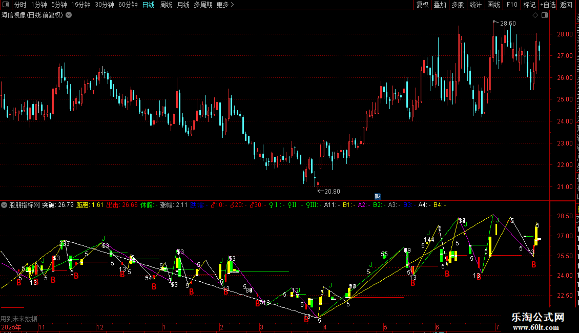This screenshot has width=579, height=333.
Task: Click the diamond icon in main chart
Action: [x=535, y=15]
